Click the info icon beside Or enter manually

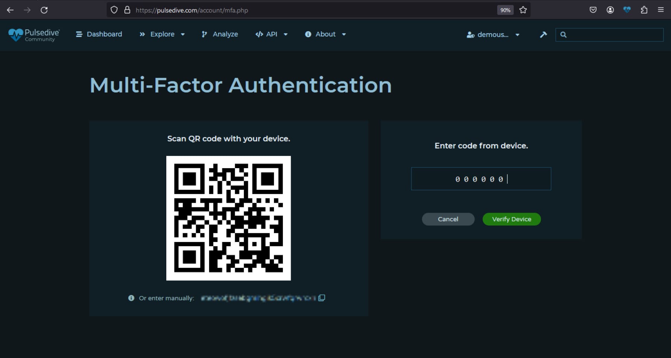131,298
